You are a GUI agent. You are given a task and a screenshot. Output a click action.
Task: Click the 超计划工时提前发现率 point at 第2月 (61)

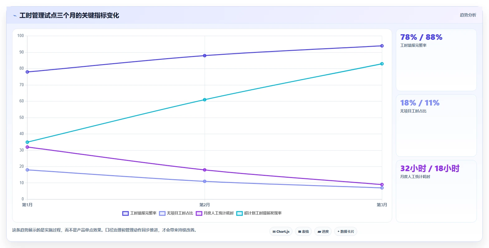click(205, 100)
